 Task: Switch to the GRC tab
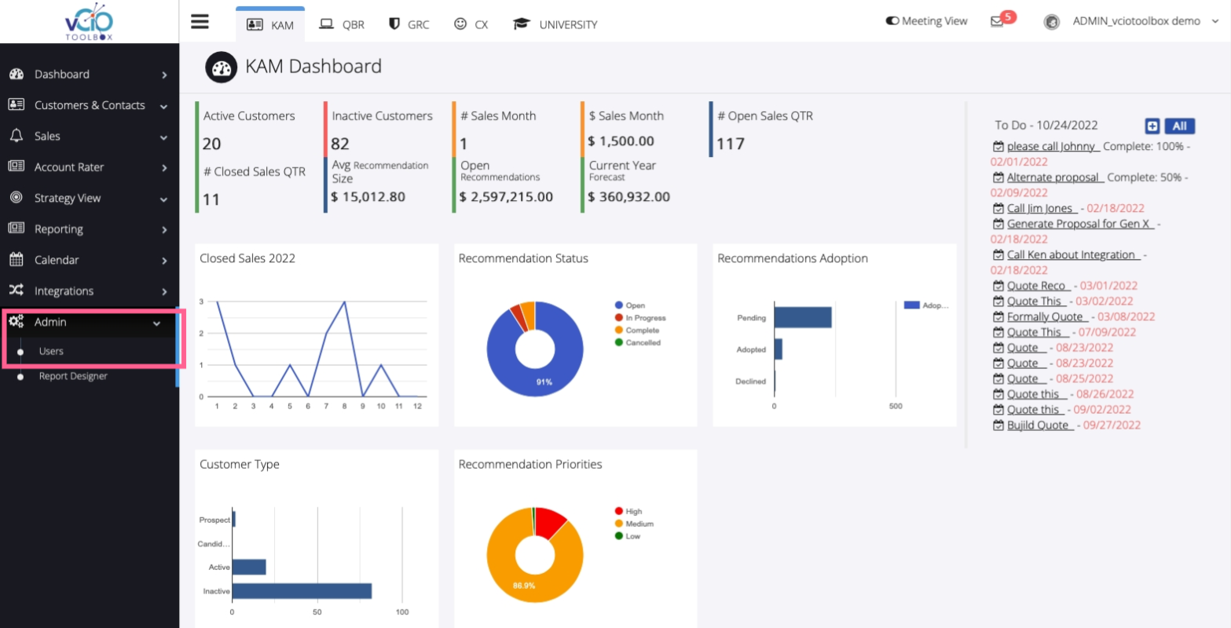coord(409,24)
